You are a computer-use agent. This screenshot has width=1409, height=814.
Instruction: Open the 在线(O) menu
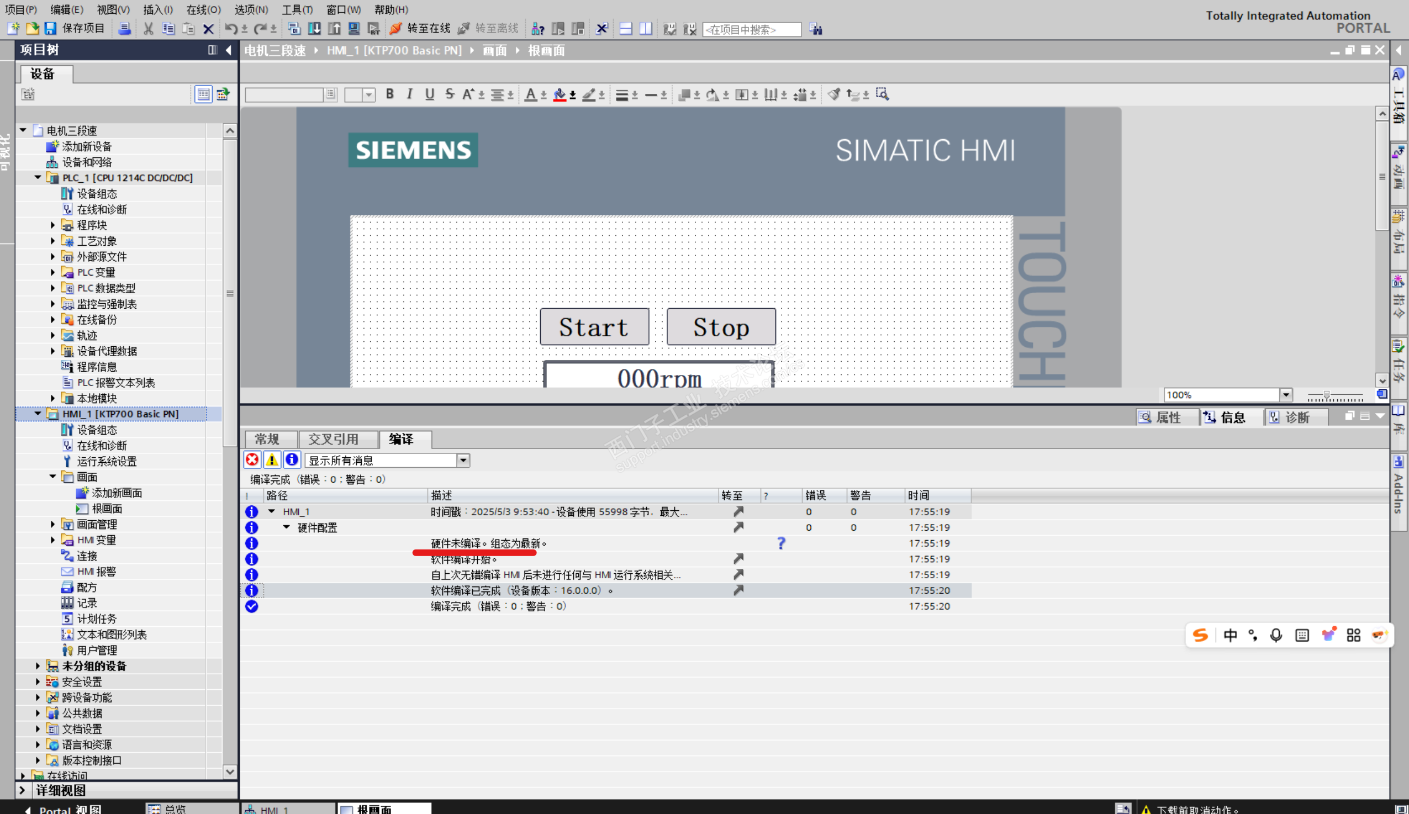click(203, 9)
